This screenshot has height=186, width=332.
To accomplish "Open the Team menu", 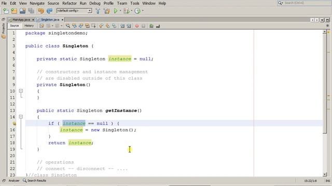I will 122,3.
